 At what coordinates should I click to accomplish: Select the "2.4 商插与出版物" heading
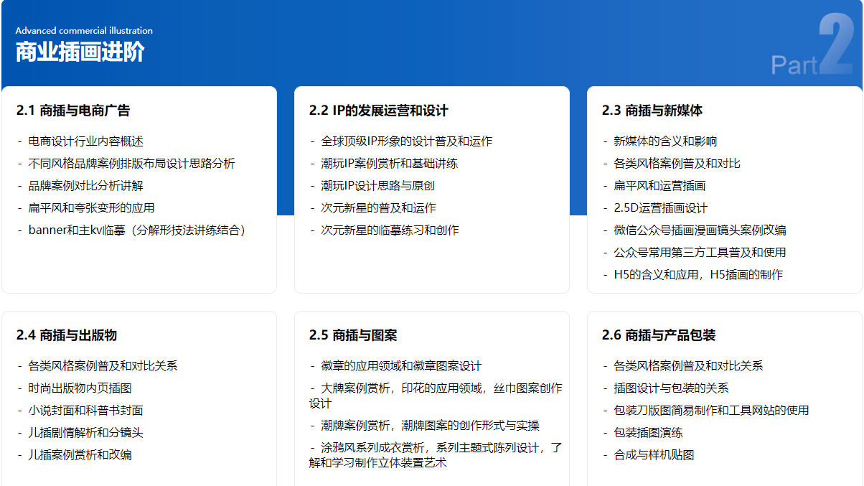(x=67, y=335)
